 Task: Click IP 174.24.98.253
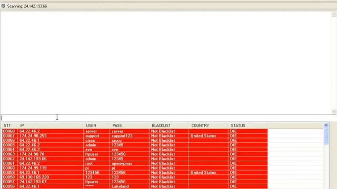point(33,136)
